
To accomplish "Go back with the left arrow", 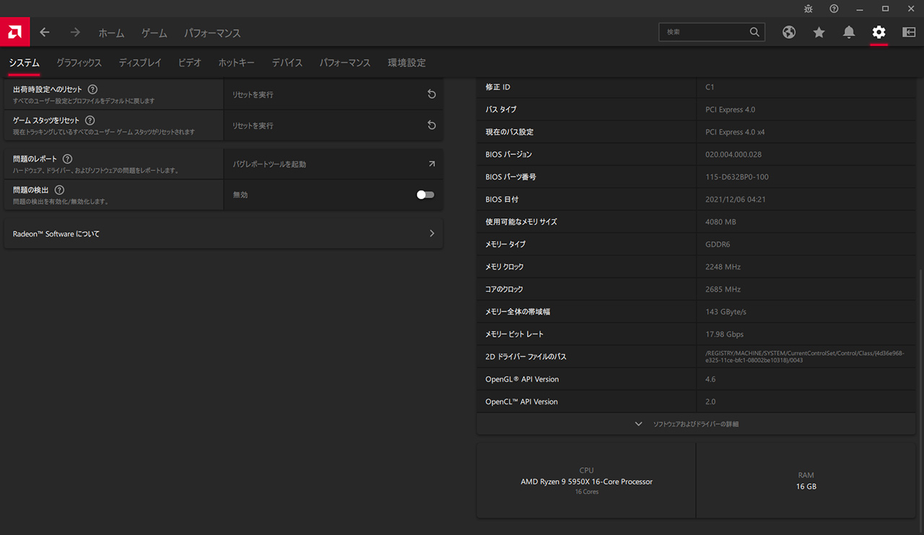I will pyautogui.click(x=45, y=32).
